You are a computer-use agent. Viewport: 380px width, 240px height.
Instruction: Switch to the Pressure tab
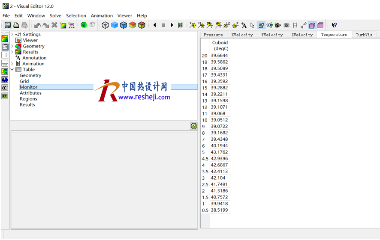[x=213, y=35]
